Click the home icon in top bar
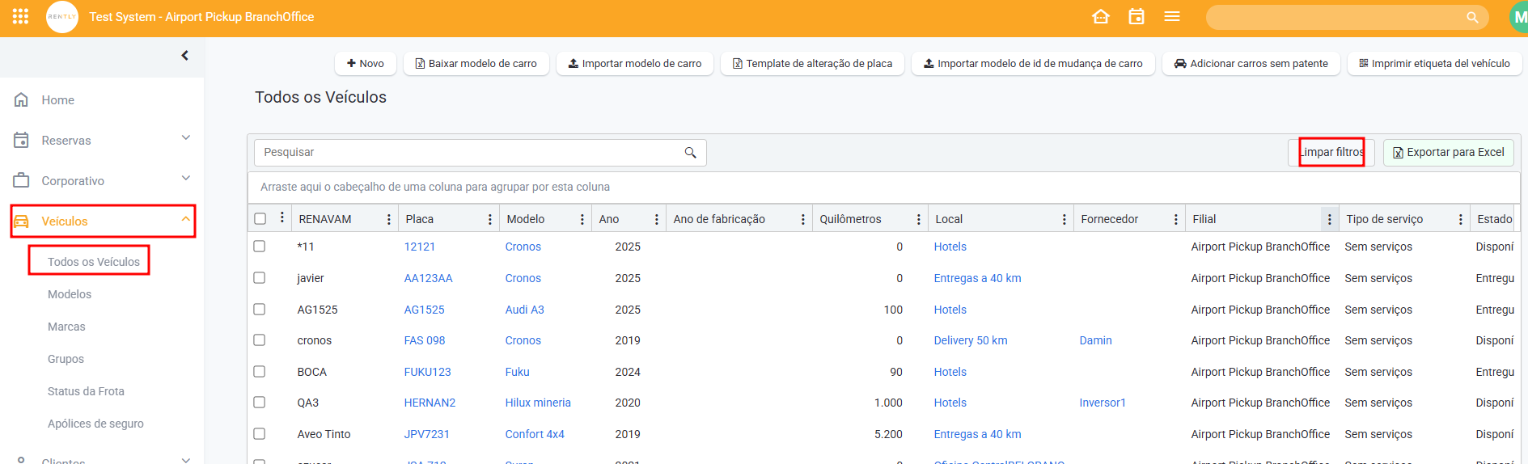The width and height of the screenshot is (1528, 464). (x=1100, y=16)
